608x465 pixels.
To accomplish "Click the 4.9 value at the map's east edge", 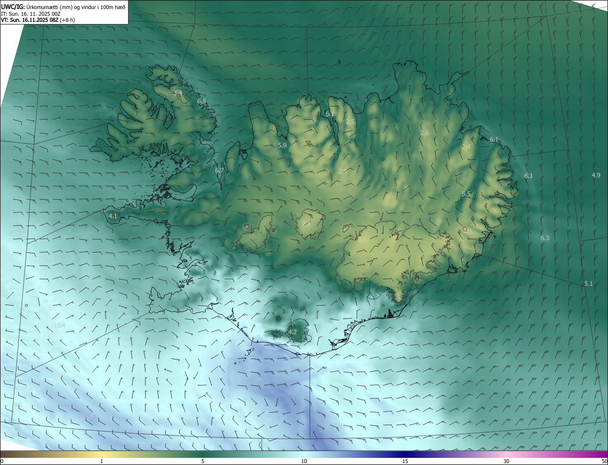I will point(596,175).
